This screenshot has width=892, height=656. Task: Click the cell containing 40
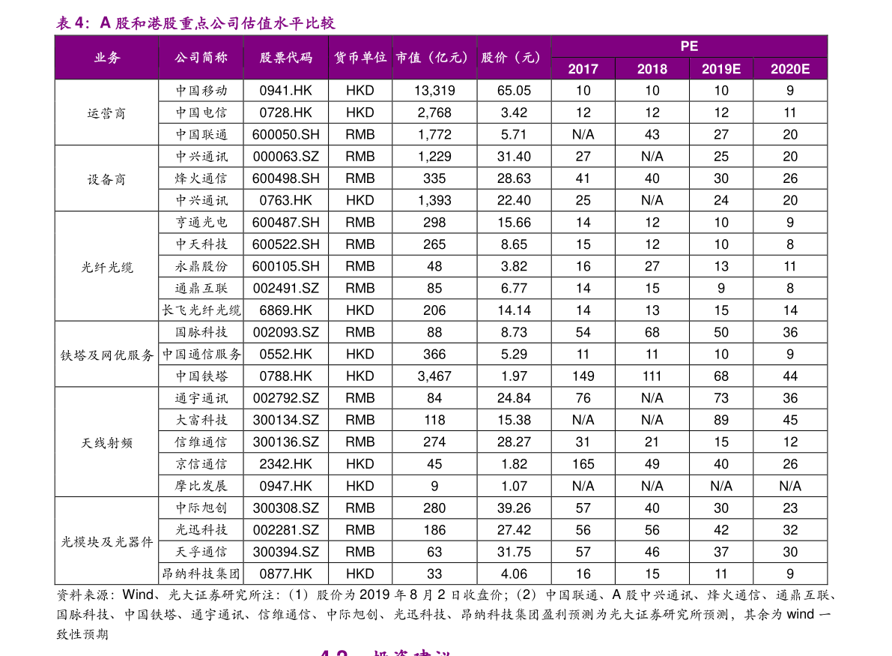[720, 463]
